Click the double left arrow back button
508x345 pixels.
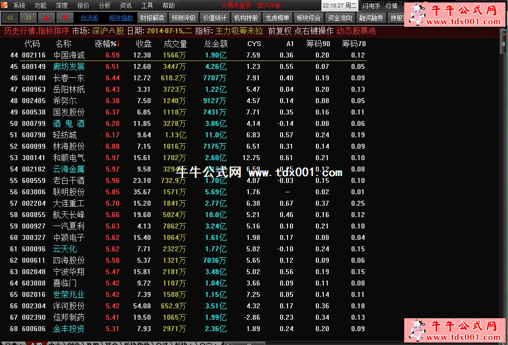point(9,18)
